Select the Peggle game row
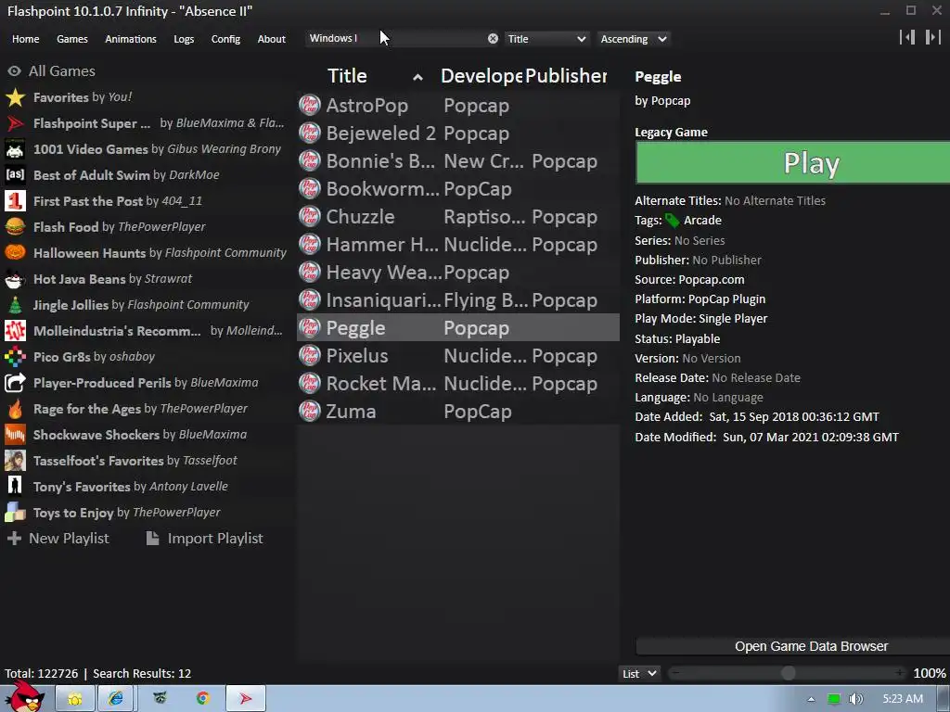This screenshot has height=712, width=950. coord(458,327)
